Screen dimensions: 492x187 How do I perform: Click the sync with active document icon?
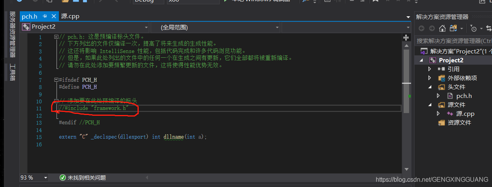(x=489, y=28)
